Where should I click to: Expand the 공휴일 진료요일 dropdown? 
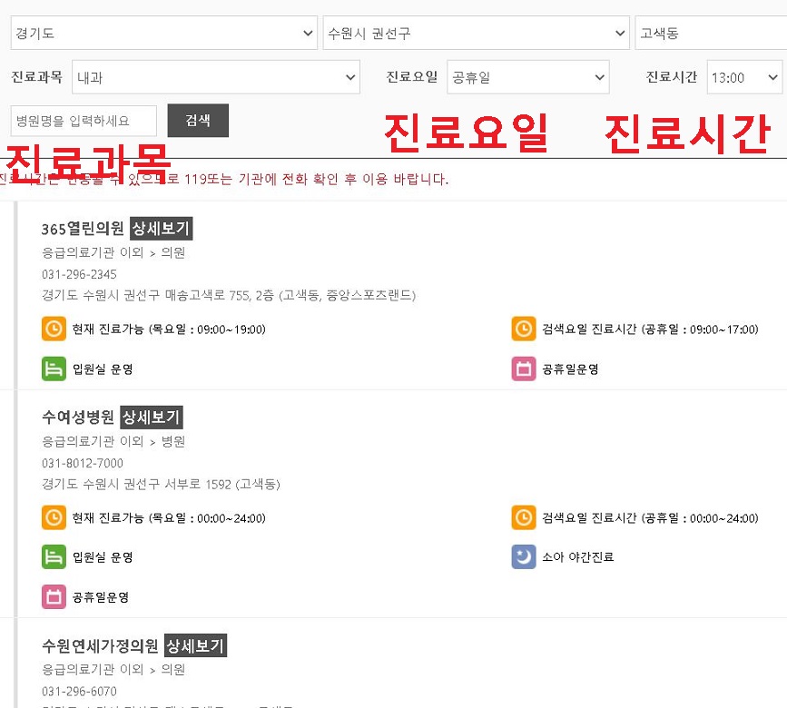tap(528, 77)
